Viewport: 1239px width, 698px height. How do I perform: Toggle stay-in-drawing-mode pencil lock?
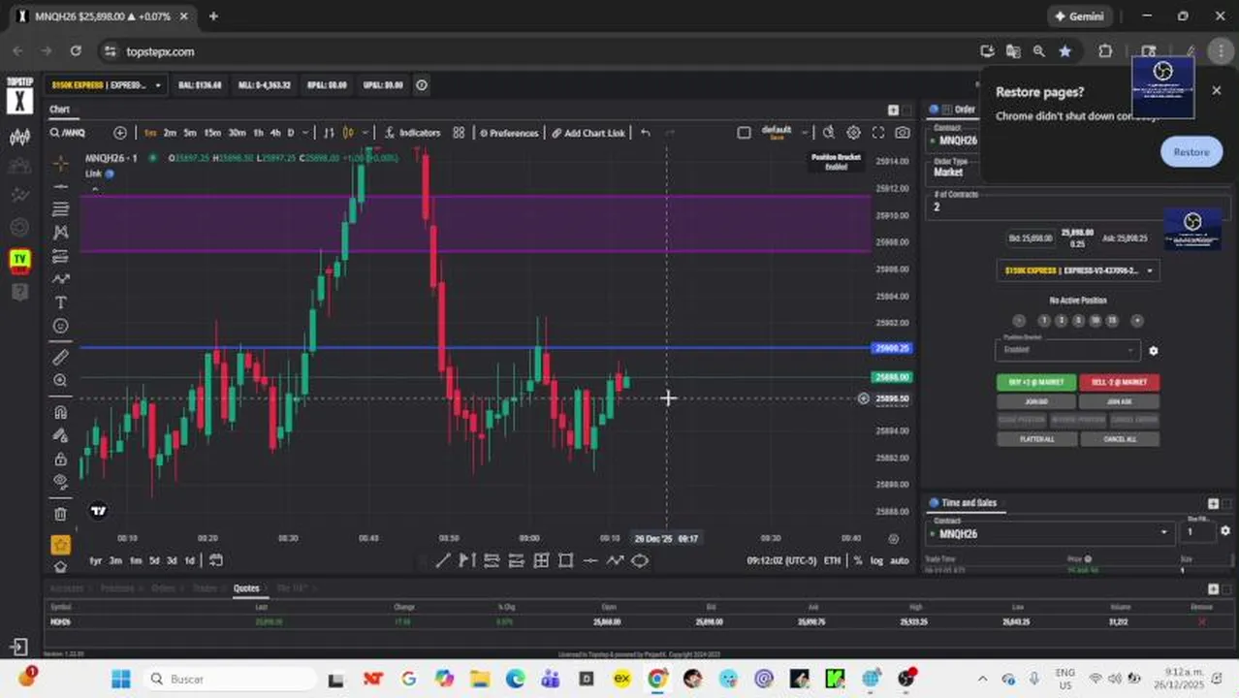pos(61,435)
